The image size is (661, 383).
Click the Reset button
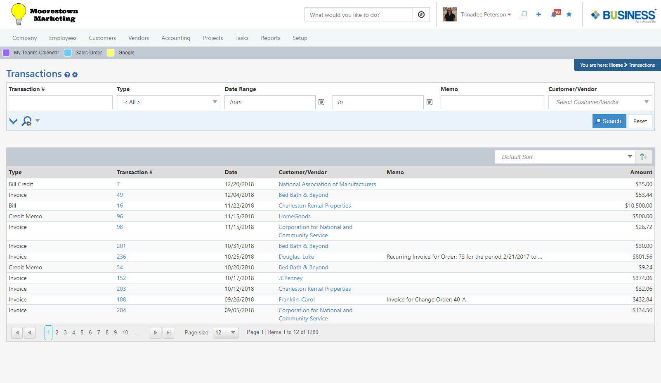(x=640, y=121)
